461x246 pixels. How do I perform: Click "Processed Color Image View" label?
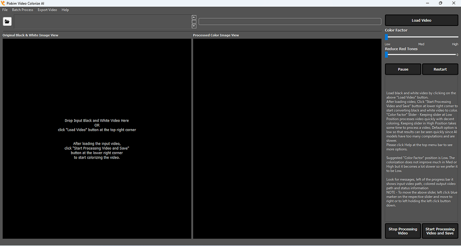click(216, 35)
